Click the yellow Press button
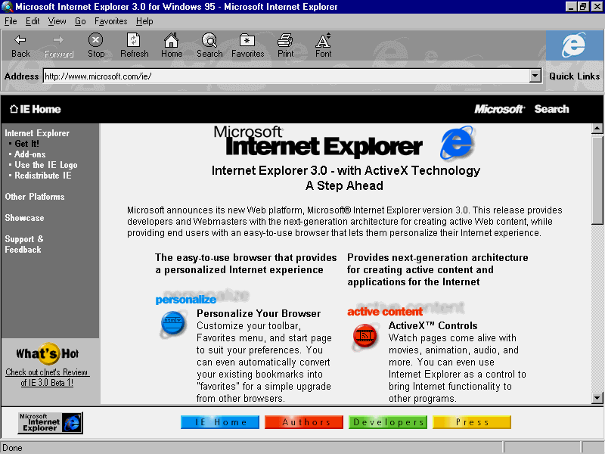 [x=472, y=422]
